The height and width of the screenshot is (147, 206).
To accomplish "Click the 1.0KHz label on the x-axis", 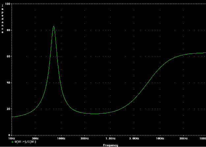I will [110, 138].
